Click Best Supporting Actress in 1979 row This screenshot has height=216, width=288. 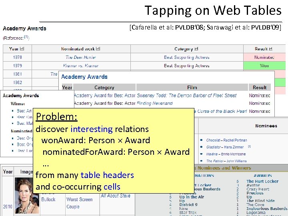pos(187,66)
